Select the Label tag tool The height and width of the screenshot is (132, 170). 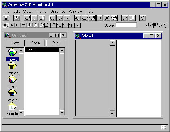(65, 25)
